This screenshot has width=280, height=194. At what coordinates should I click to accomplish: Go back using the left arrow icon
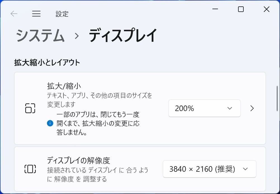(x=14, y=14)
